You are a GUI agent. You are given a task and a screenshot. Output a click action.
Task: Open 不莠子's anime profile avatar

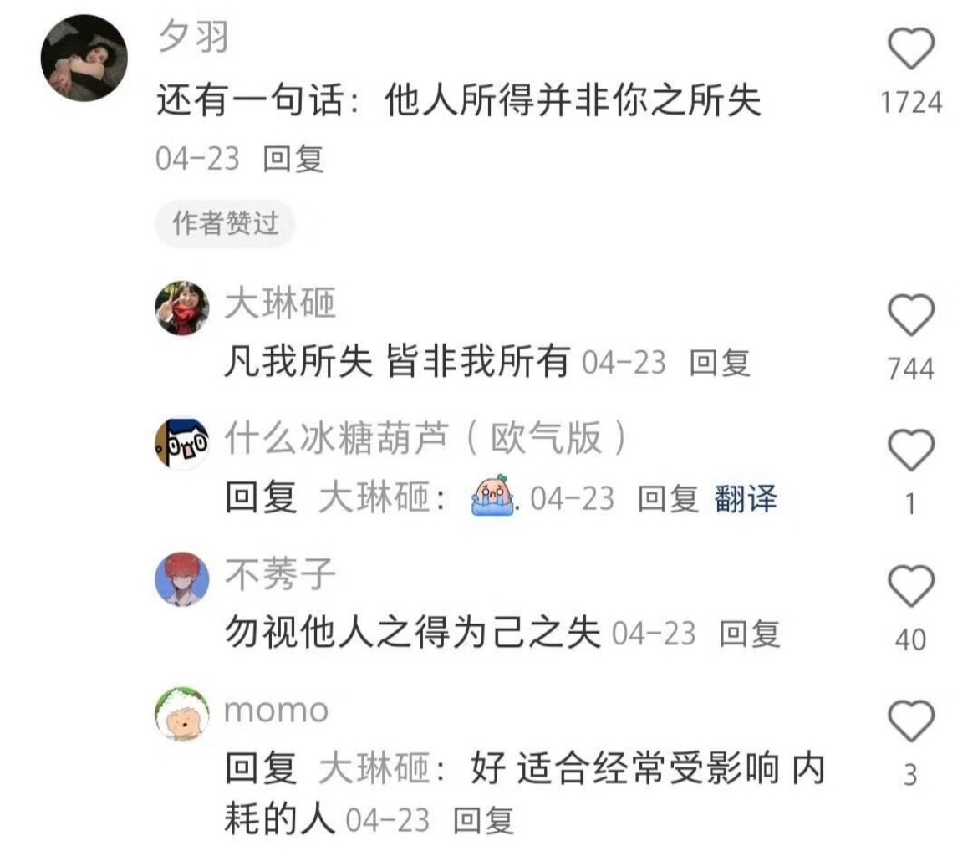point(181,579)
